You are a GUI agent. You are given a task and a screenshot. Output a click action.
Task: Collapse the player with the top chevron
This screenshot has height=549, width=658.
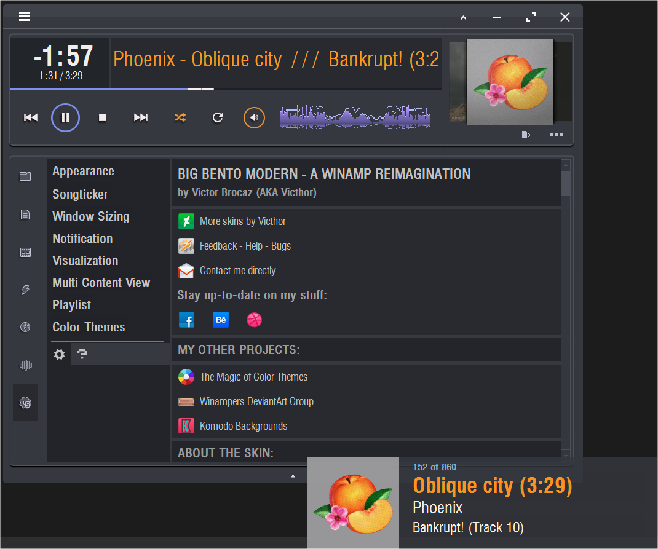click(463, 17)
